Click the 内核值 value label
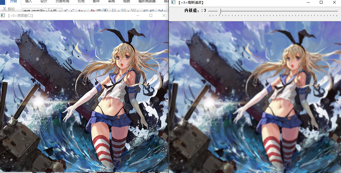Screen dimensions: 341x173 (195, 10)
